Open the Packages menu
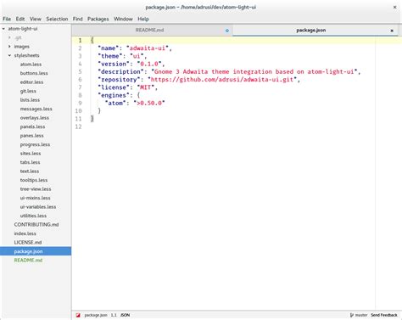This screenshot has height=320, width=402. click(x=98, y=19)
